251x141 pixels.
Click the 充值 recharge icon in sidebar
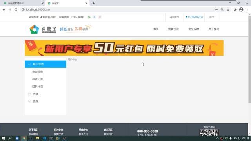coord(29,94)
